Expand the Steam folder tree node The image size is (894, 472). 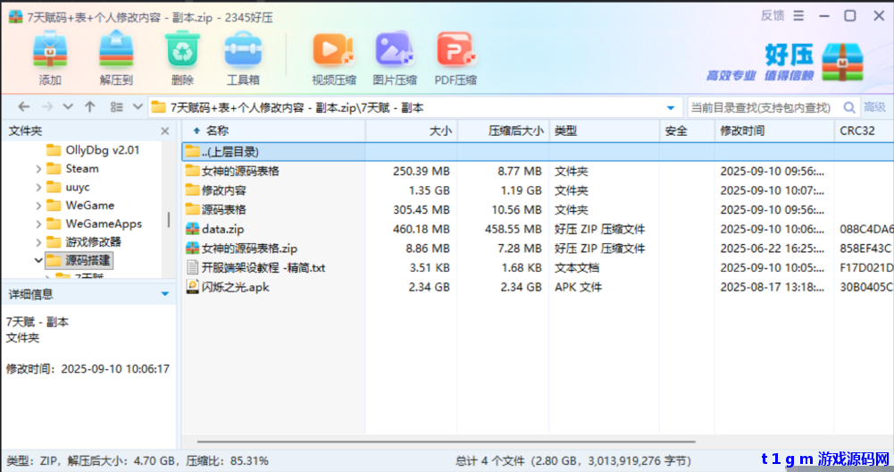(38, 169)
